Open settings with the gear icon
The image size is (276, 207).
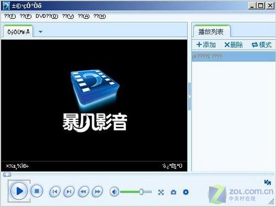186,192
